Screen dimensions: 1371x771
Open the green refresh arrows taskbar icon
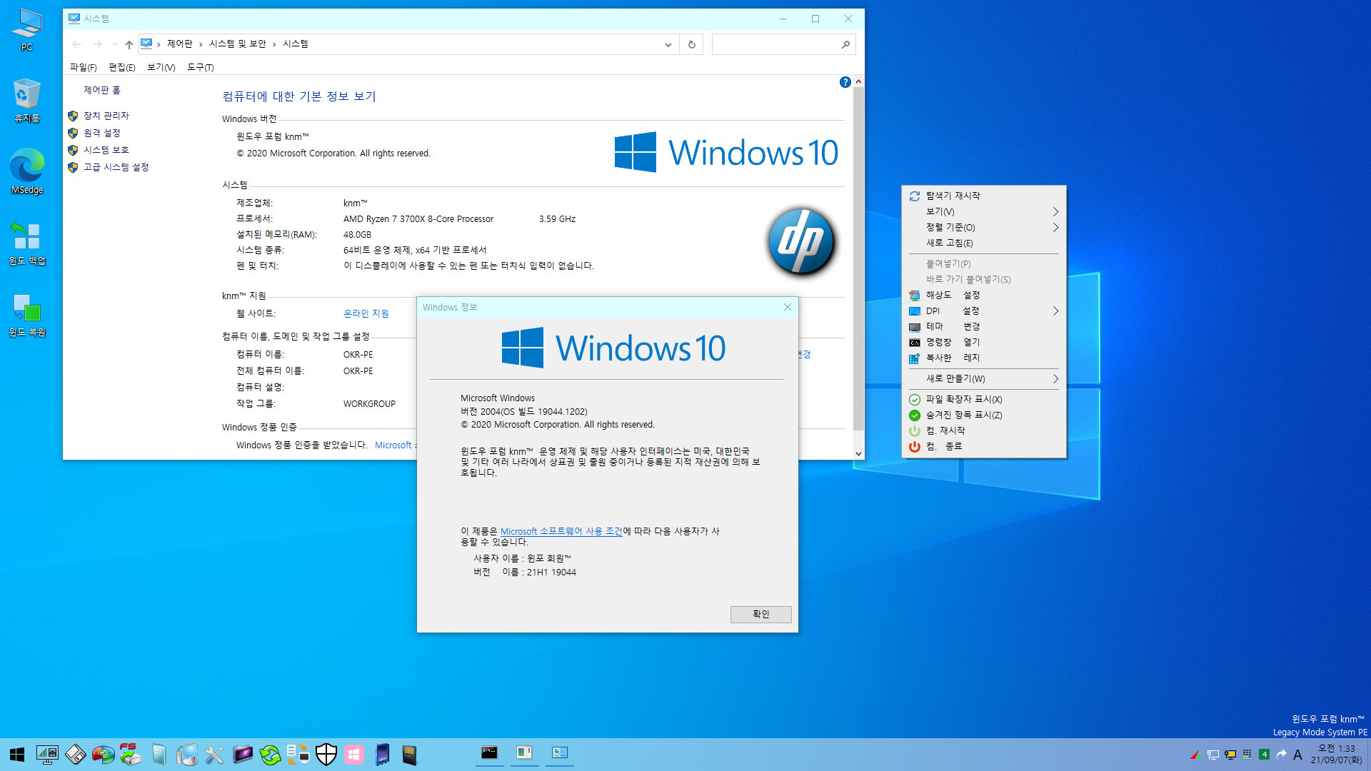coord(270,755)
